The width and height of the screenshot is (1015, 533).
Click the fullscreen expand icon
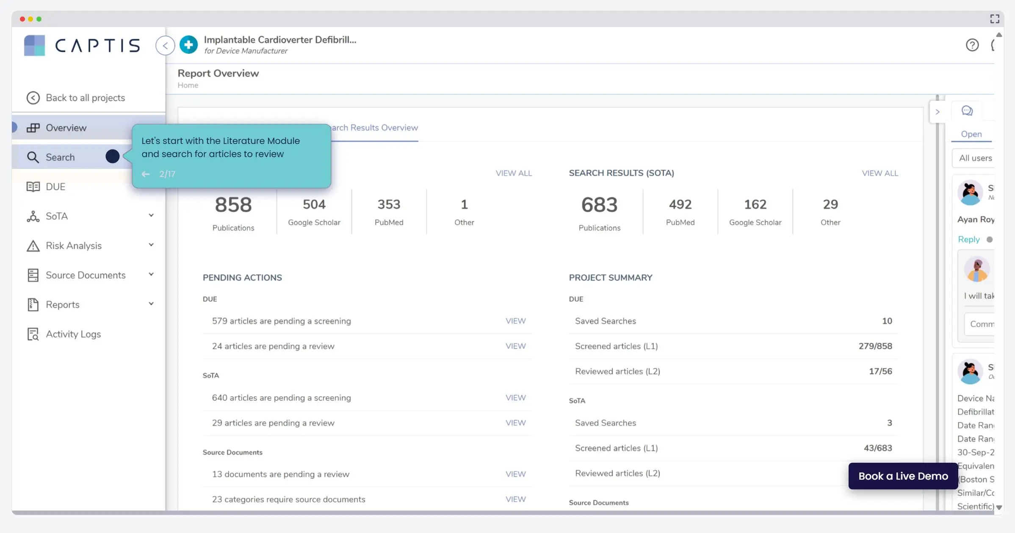pos(994,19)
